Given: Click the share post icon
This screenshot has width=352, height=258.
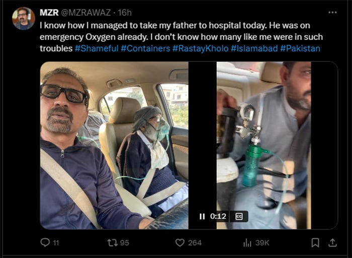Looking at the screenshot, I should point(332,243).
